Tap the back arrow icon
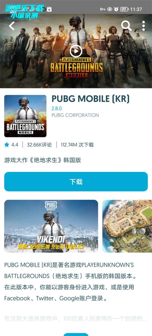 pyautogui.click(x=12, y=26)
